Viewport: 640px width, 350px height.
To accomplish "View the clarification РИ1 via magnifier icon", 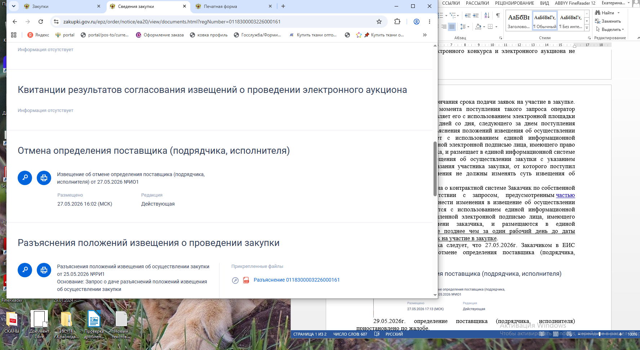I will point(25,270).
